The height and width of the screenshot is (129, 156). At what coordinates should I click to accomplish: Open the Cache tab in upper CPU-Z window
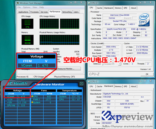100,8
